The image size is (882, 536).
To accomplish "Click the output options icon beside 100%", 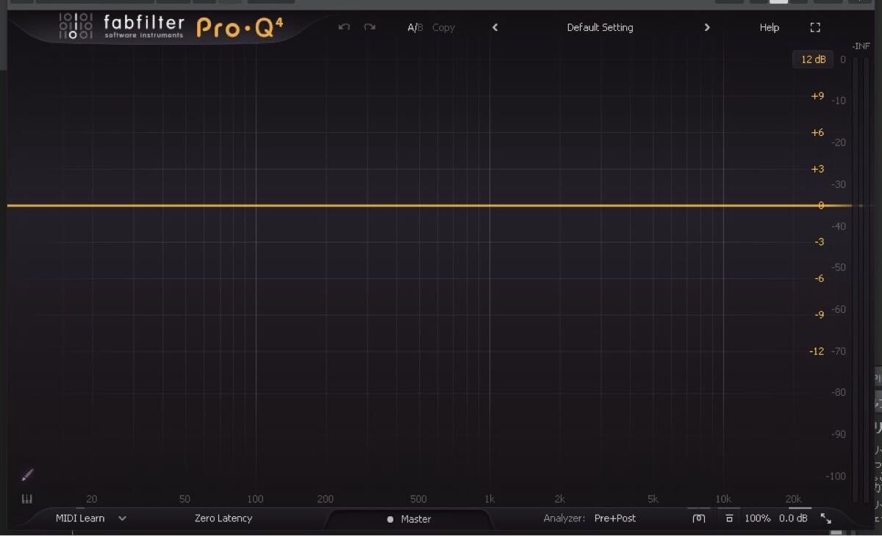I will [x=729, y=518].
